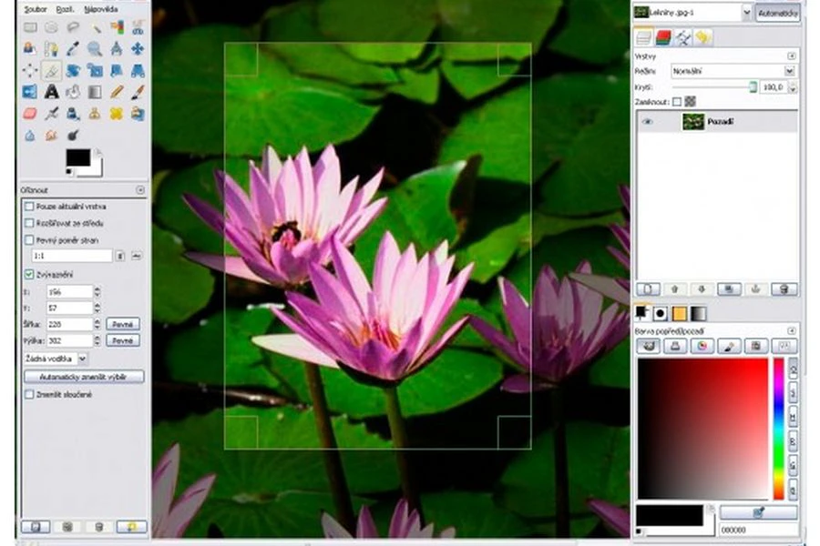This screenshot has height=546, width=820.
Task: Select the Eraser tool
Action: 29,114
